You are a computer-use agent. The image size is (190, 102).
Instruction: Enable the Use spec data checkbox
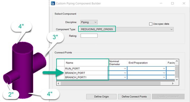[151, 24]
